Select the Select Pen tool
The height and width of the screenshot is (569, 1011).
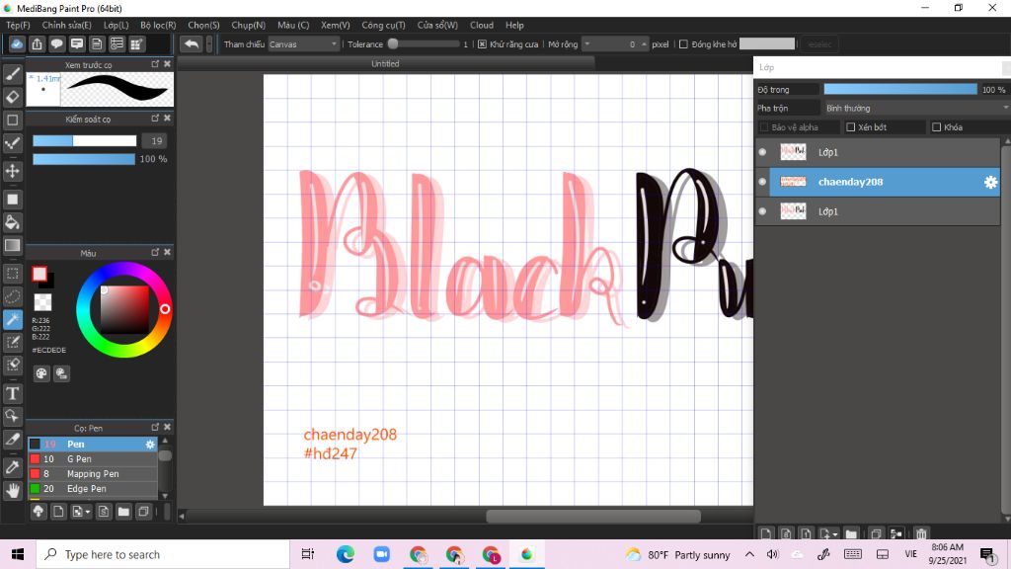pos(12,342)
